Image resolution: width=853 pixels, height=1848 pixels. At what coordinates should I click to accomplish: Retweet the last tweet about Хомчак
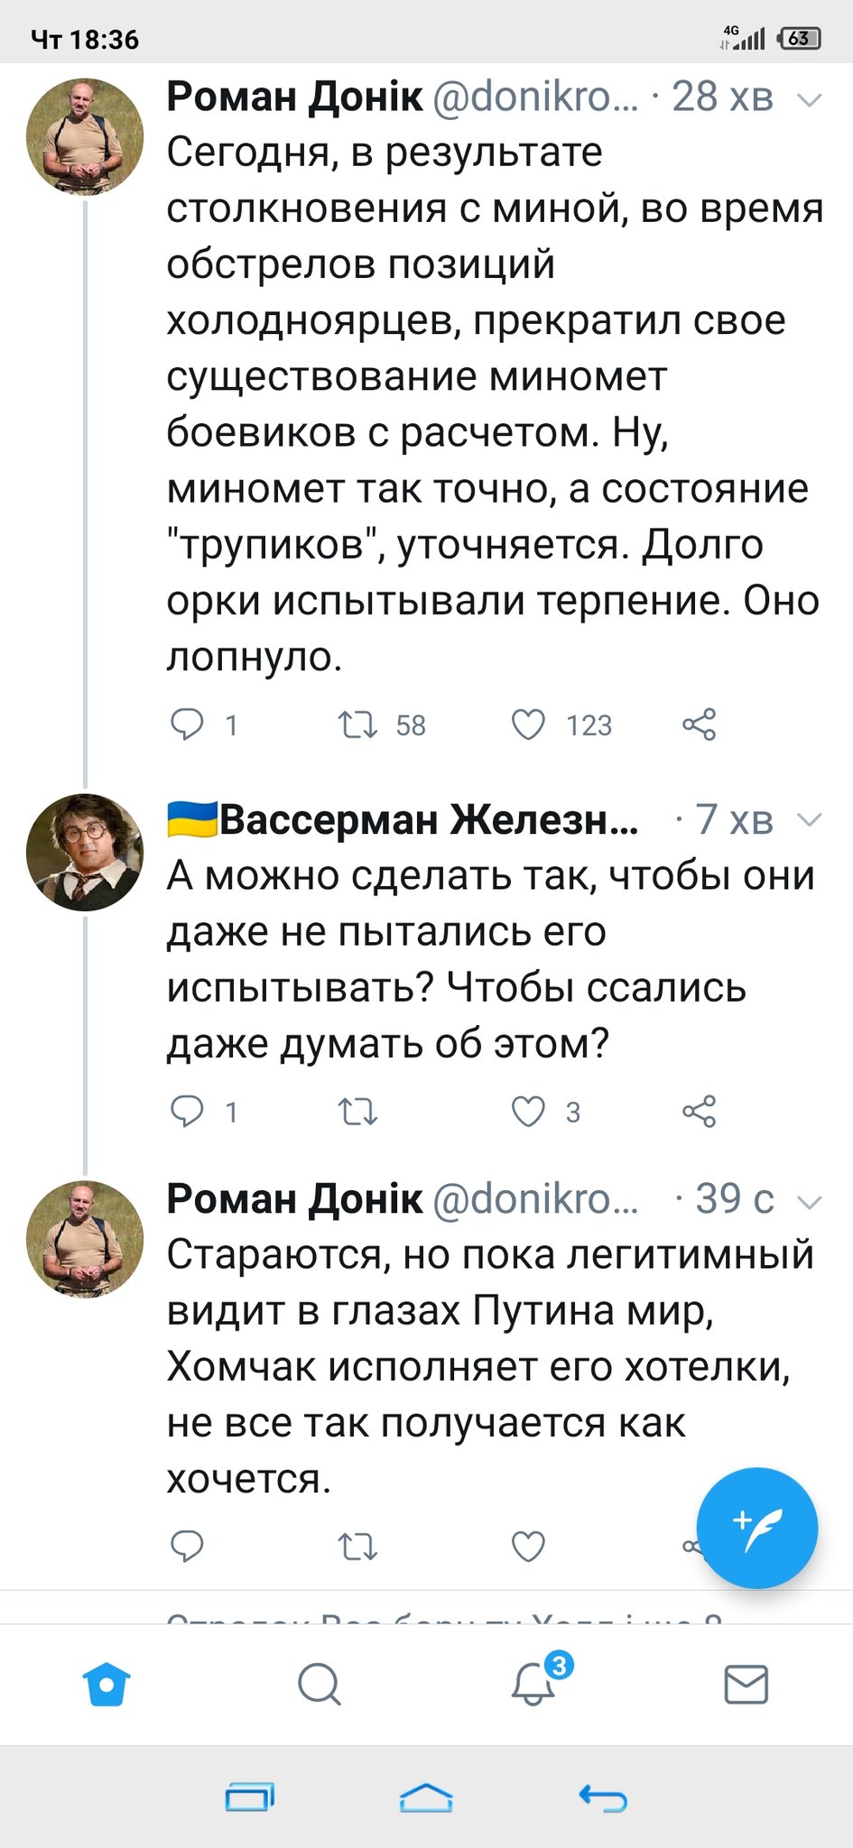(357, 1547)
